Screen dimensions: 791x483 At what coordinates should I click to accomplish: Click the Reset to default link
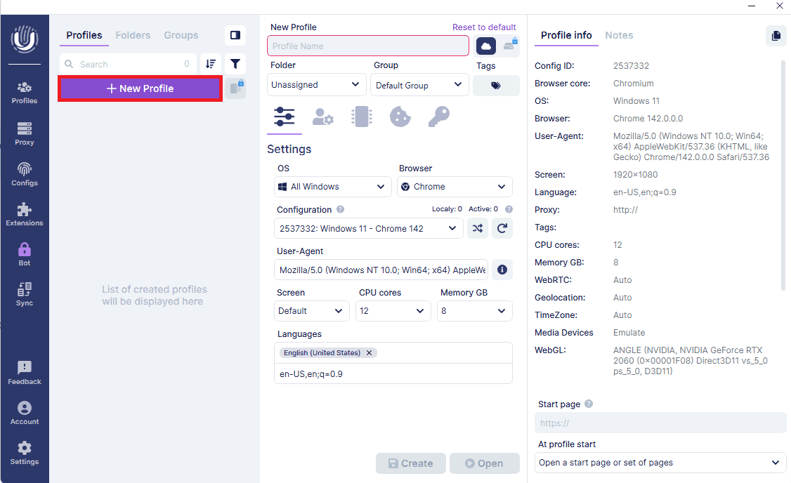484,27
